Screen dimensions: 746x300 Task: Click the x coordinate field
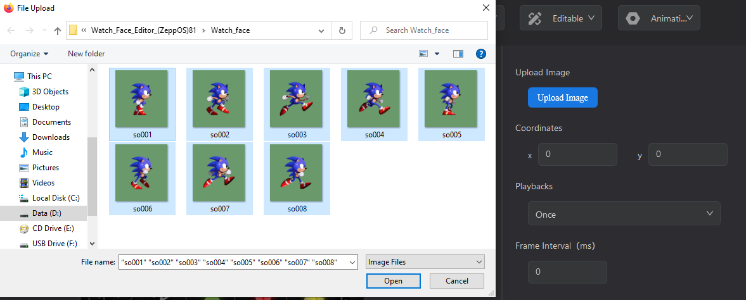tap(577, 154)
